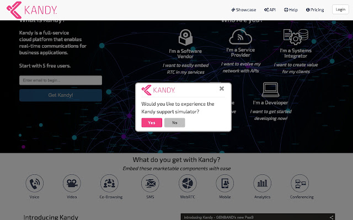Screen dimensions: 353x220
Task: Click the Kandy logo in the header
Action: click(32, 10)
